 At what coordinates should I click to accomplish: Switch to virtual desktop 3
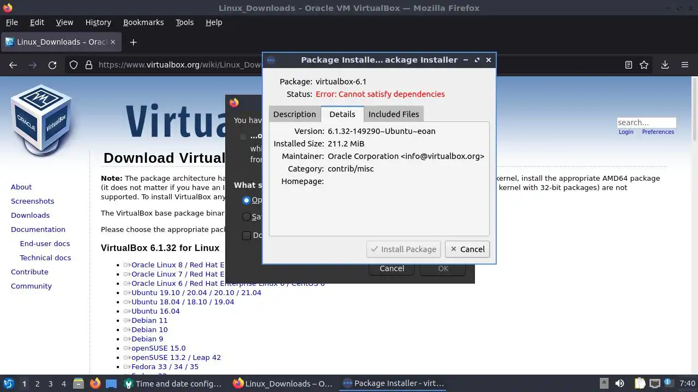pyautogui.click(x=50, y=383)
